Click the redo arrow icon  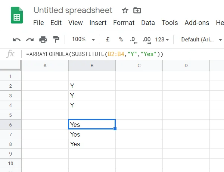click(x=30, y=40)
